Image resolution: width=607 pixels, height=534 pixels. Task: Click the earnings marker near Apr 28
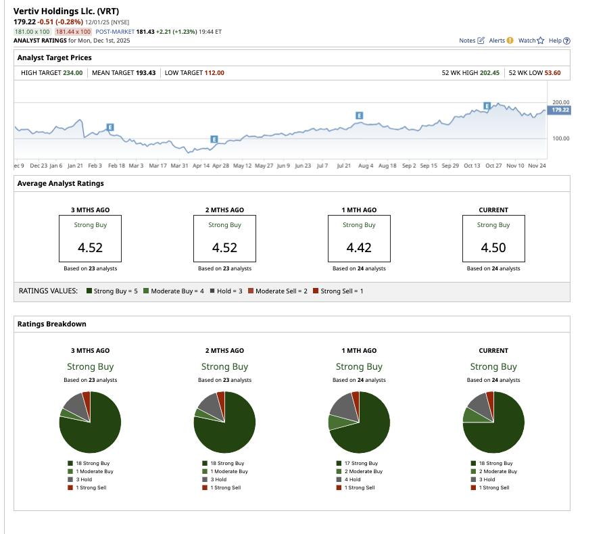214,139
